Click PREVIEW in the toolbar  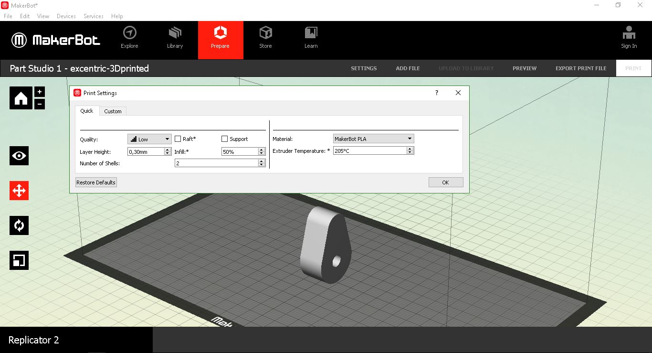[525, 68]
